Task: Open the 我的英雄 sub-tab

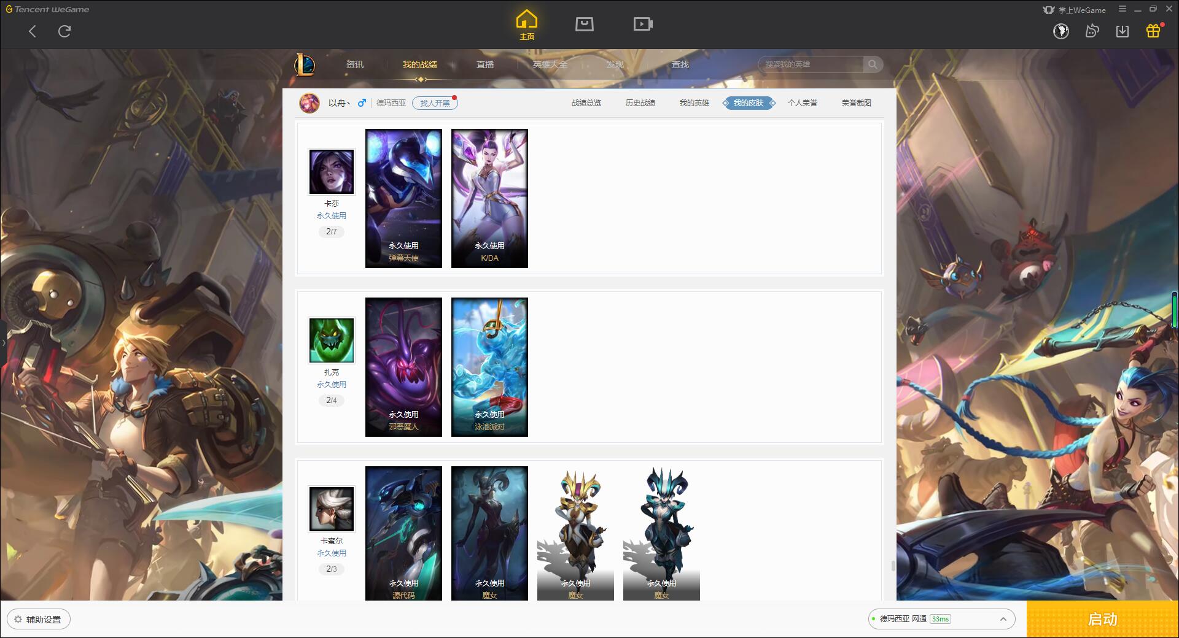Action: (x=695, y=103)
